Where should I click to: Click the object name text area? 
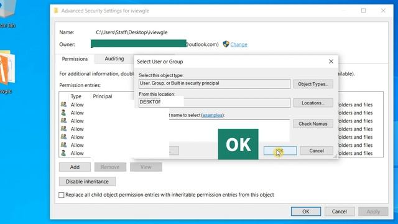point(229,130)
